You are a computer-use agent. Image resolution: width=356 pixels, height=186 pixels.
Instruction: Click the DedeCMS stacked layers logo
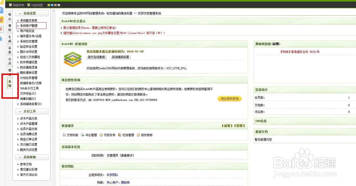click(73, 59)
